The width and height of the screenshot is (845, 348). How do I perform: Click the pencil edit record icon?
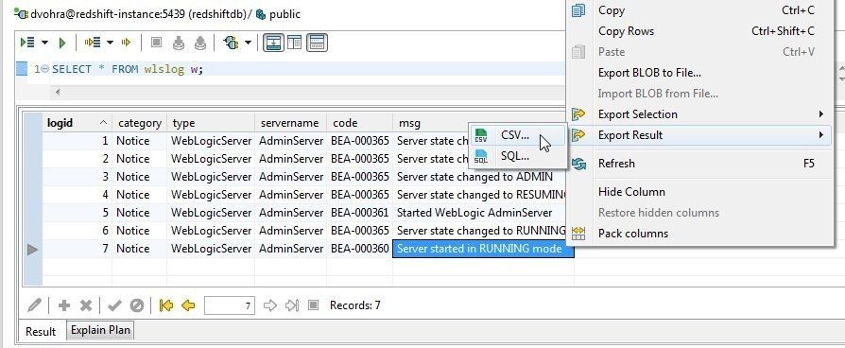pyautogui.click(x=34, y=305)
